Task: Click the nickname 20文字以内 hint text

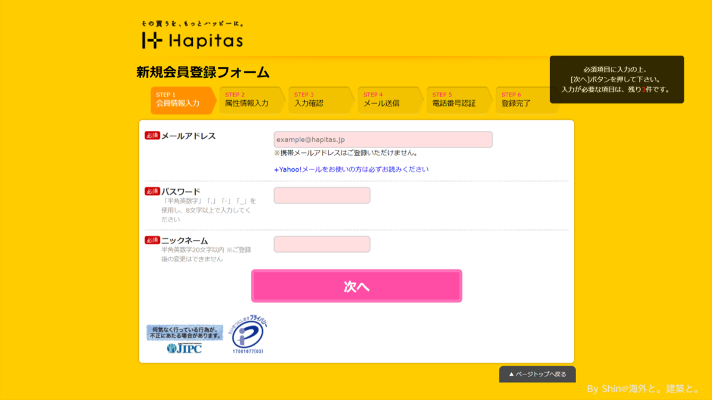Action: pyautogui.click(x=206, y=254)
